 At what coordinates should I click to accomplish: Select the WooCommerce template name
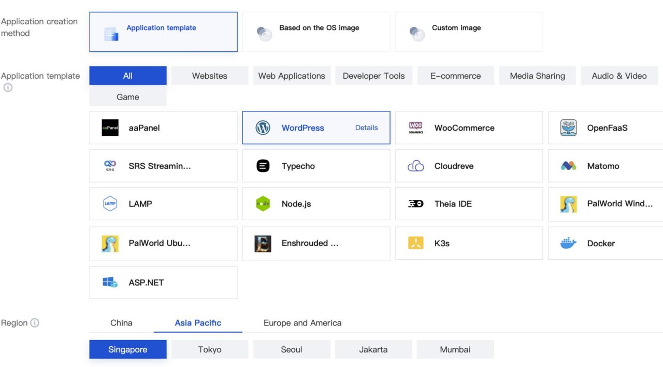(x=465, y=128)
